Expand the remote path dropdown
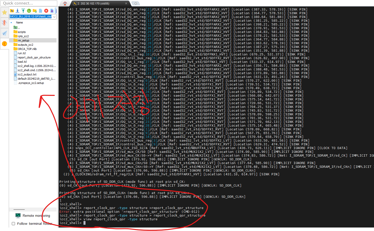This screenshot has height=231, width=374. (54, 17)
